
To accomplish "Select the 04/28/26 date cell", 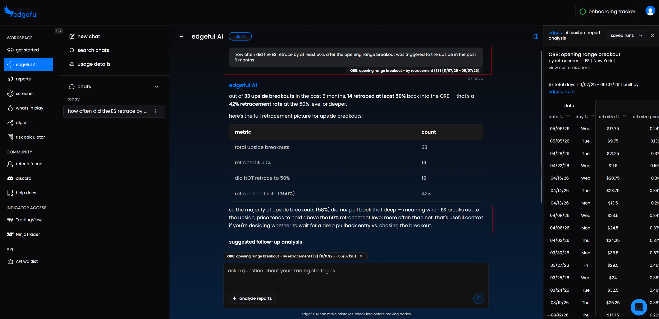I will [x=560, y=154].
